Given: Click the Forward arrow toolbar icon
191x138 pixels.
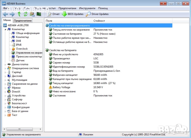Looking at the screenshot, I should point(12,14).
